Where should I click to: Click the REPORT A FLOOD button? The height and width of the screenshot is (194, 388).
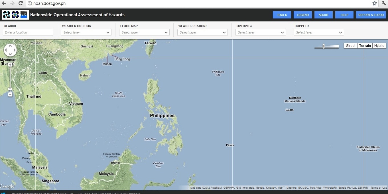pyautogui.click(x=371, y=14)
